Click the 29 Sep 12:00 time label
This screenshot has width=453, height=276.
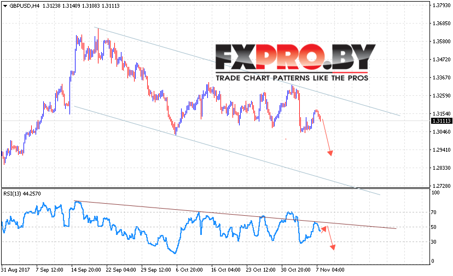tap(156, 269)
